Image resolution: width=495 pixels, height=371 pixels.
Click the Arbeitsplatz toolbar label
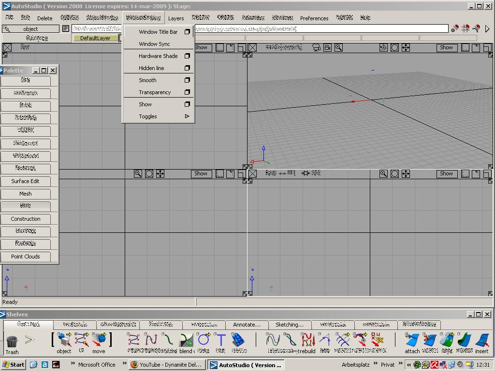(355, 365)
